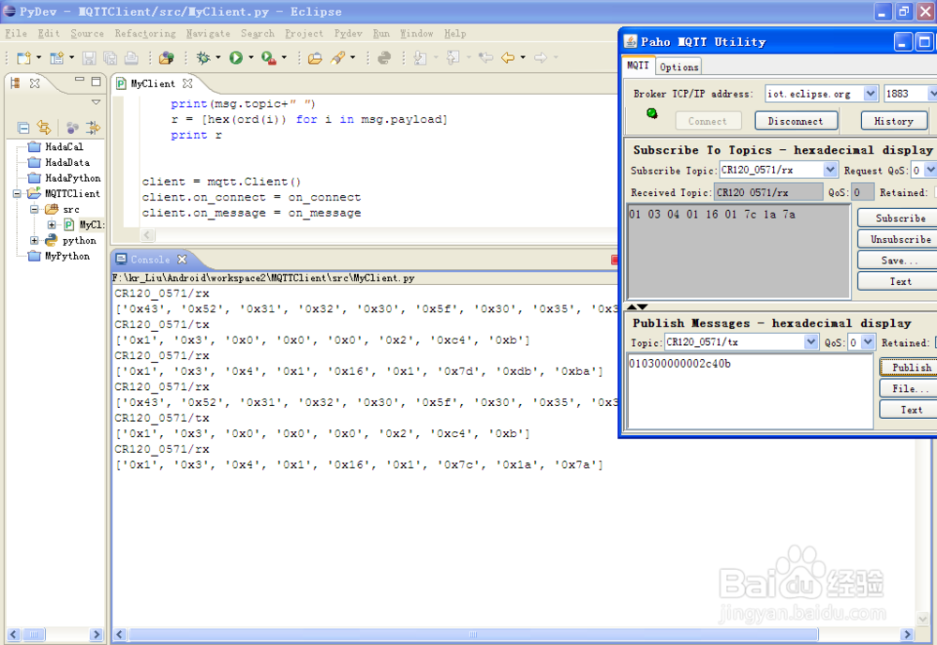Click the publish message text area

point(751,391)
